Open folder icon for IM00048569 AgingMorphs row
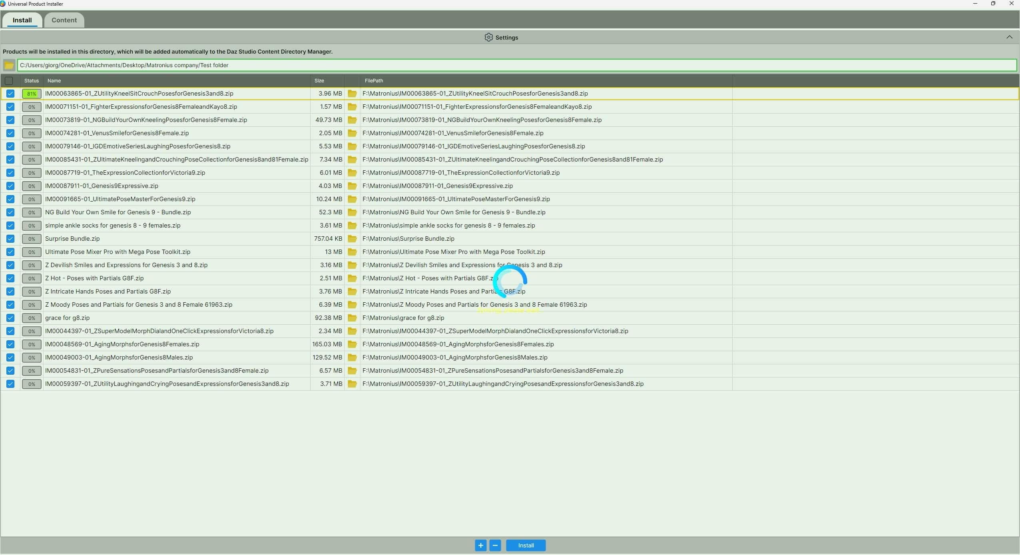Image resolution: width=1020 pixels, height=555 pixels. 352,344
